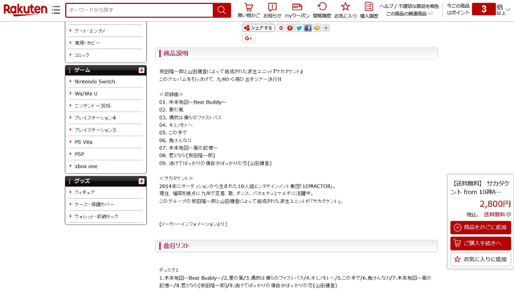Expand この商品の関連商品 dropdown

pos(409,14)
